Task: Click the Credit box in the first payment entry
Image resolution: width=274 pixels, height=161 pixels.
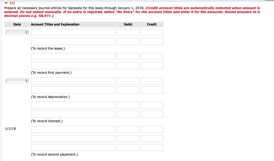Action: click(x=152, y=57)
